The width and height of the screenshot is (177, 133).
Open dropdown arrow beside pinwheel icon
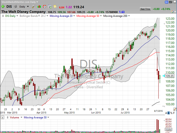click(x=175, y=12)
